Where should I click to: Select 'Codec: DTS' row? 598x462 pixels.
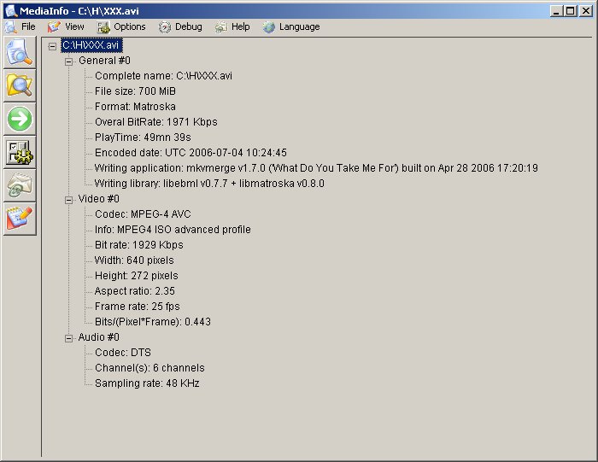[x=123, y=353]
